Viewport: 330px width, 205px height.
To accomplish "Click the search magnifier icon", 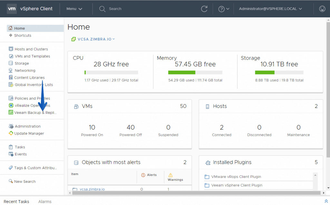I will pyautogui.click(x=102, y=9).
